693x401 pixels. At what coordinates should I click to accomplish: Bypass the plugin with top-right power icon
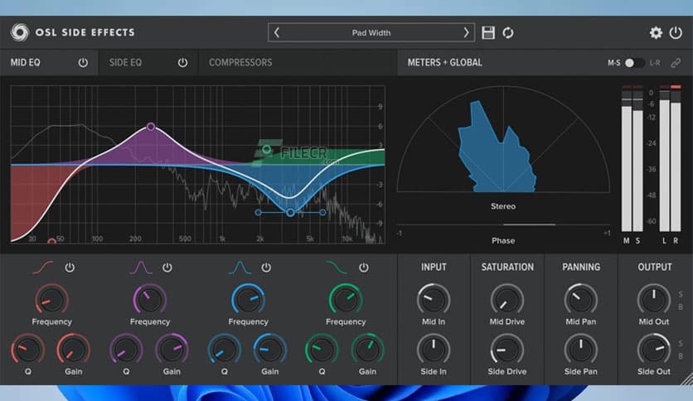pos(676,32)
